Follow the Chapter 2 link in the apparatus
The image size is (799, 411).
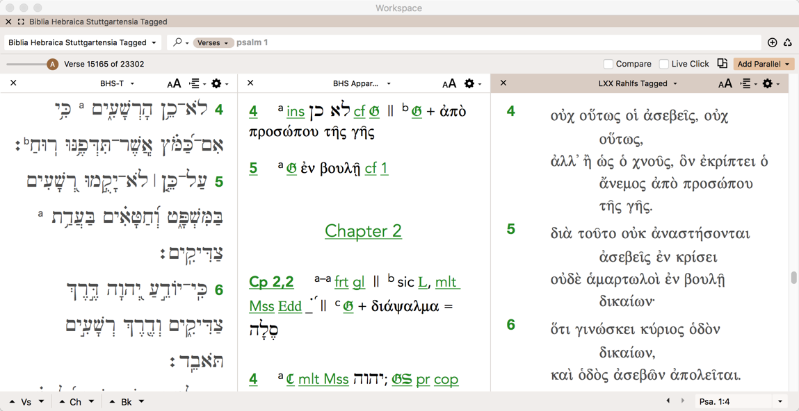tap(363, 231)
